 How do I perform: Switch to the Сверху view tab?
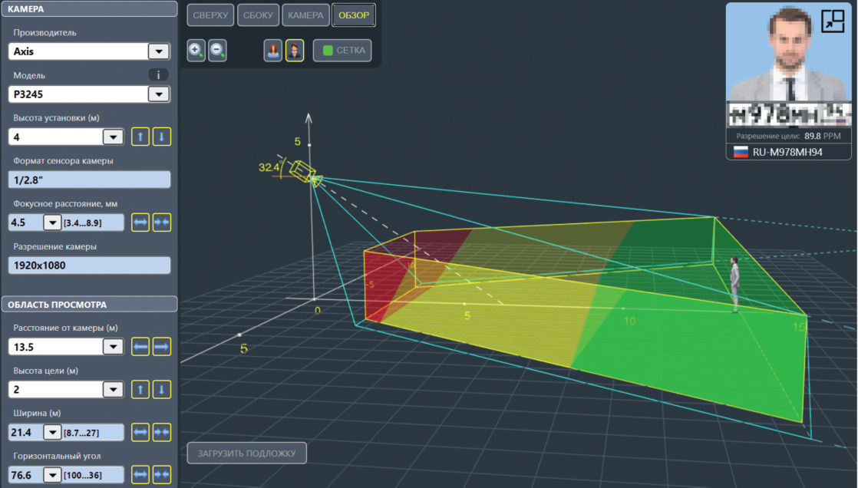[210, 15]
